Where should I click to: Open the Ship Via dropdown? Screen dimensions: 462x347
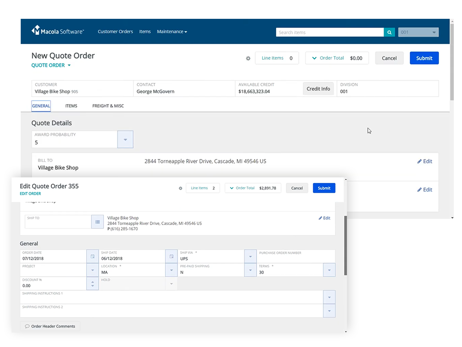250,256
